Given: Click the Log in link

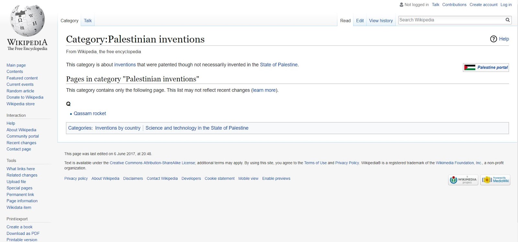Looking at the screenshot, I should pyautogui.click(x=506, y=5).
